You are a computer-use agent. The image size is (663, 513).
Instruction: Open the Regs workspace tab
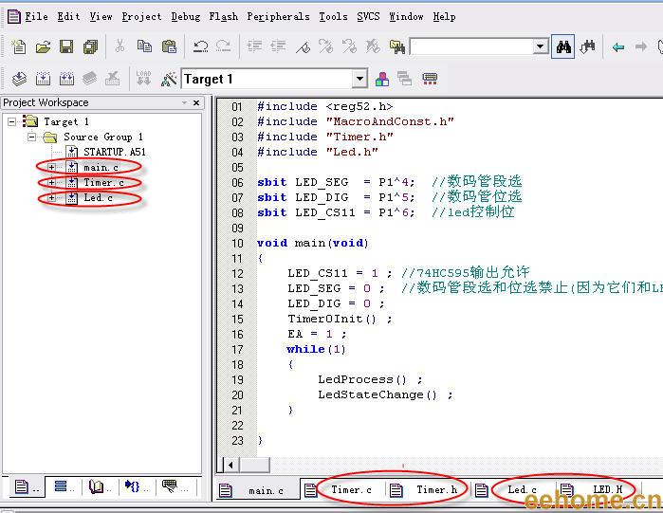(64, 487)
